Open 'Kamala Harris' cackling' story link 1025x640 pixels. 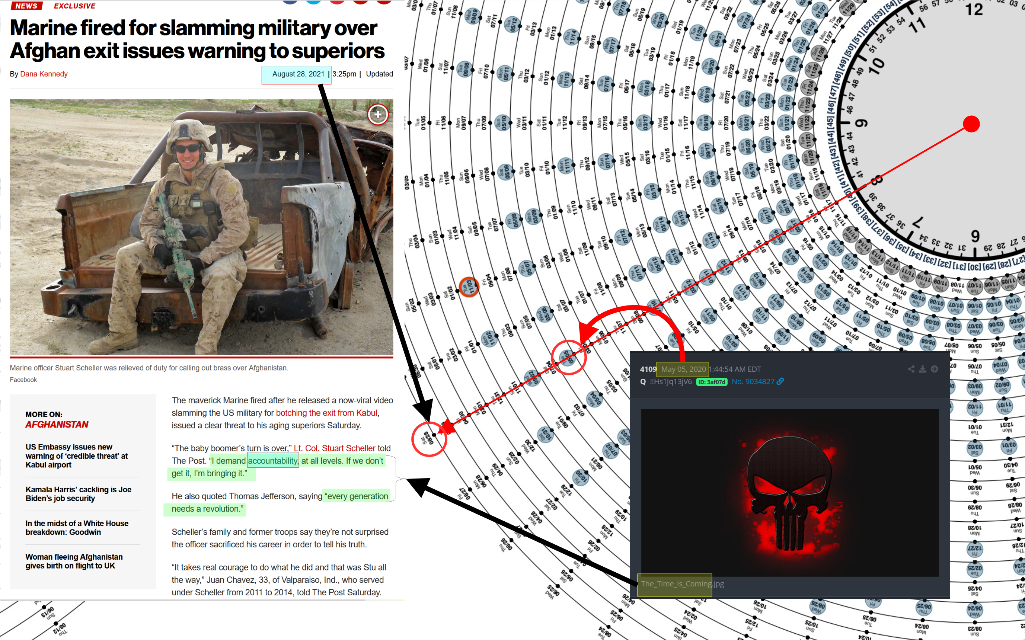pos(78,494)
